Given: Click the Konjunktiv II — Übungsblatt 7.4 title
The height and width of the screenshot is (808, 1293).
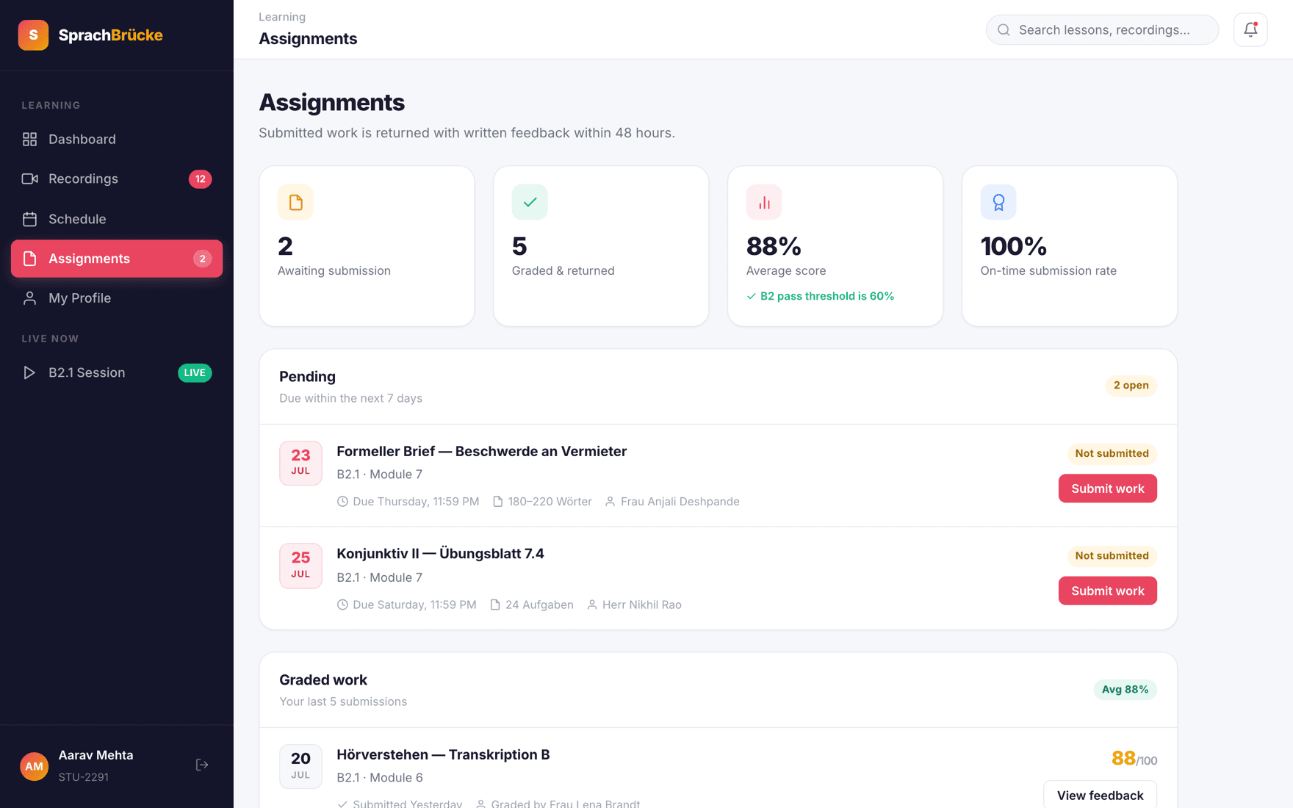Looking at the screenshot, I should coord(440,554).
